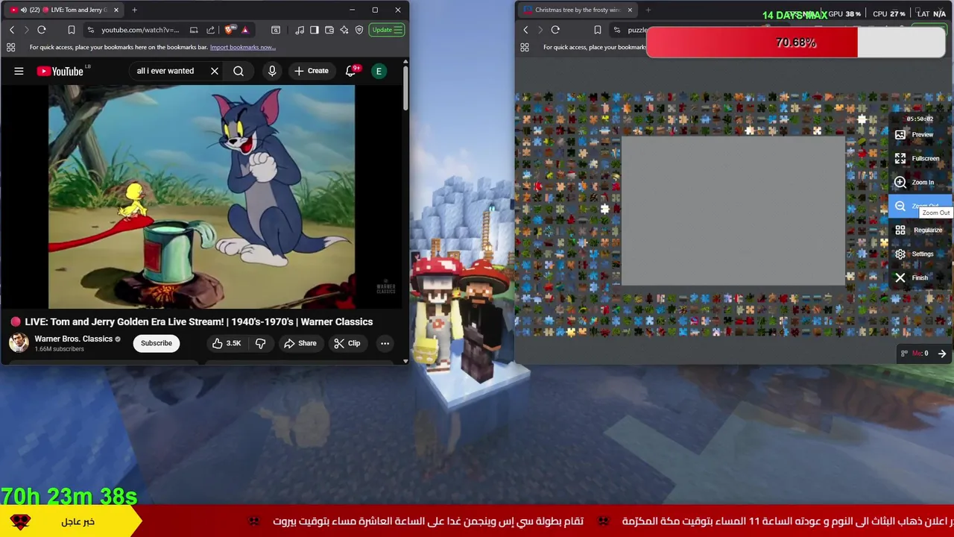Image resolution: width=954 pixels, height=537 pixels.
Task: Create a Clip of the stream
Action: [347, 343]
